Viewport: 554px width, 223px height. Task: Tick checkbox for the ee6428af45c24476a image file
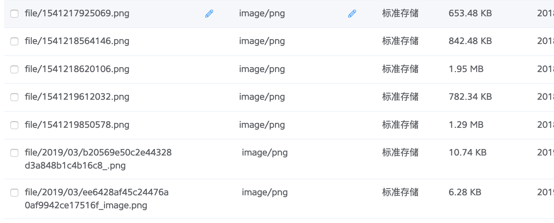pyautogui.click(x=14, y=193)
